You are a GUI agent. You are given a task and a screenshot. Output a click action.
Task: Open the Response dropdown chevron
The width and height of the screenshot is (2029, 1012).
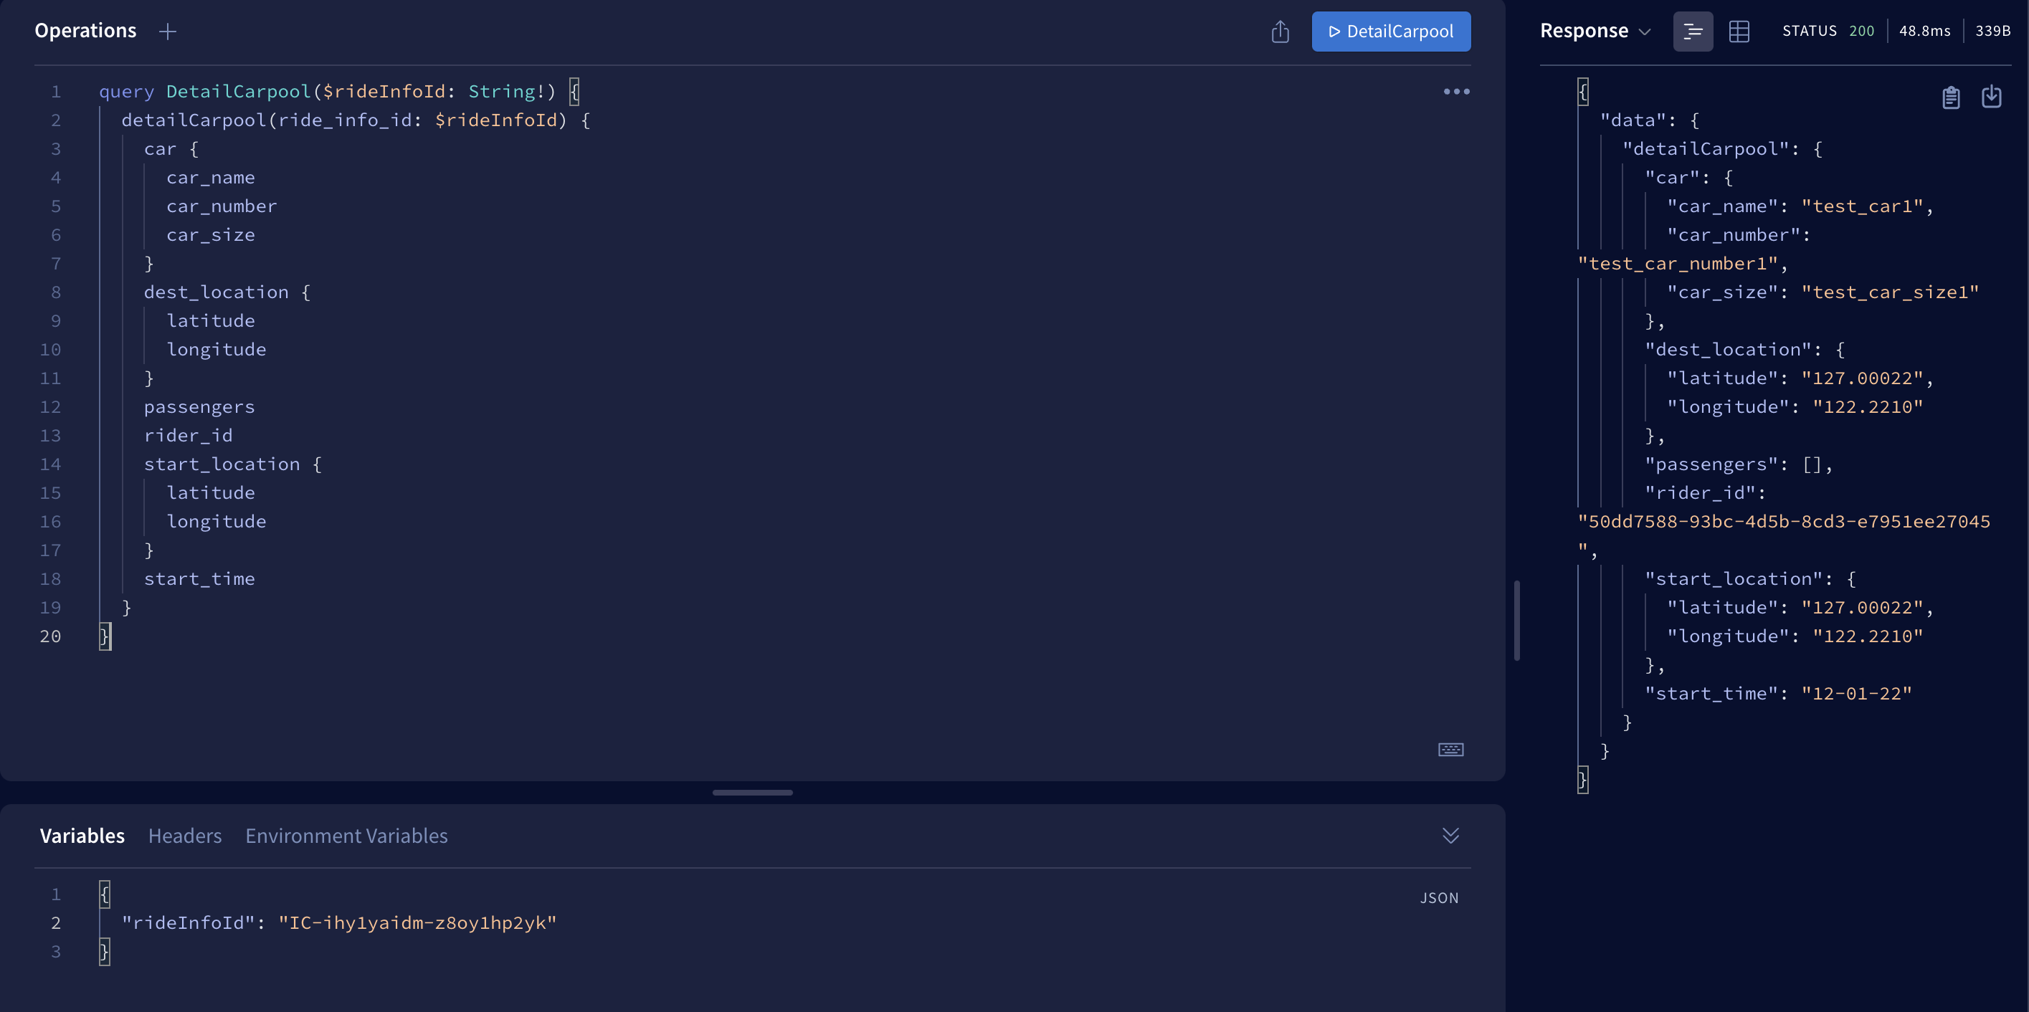tap(1645, 32)
